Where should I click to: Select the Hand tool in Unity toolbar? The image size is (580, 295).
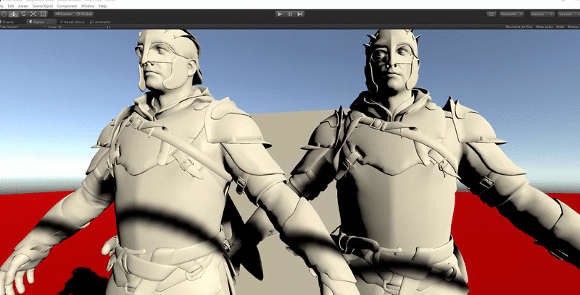(x=4, y=14)
